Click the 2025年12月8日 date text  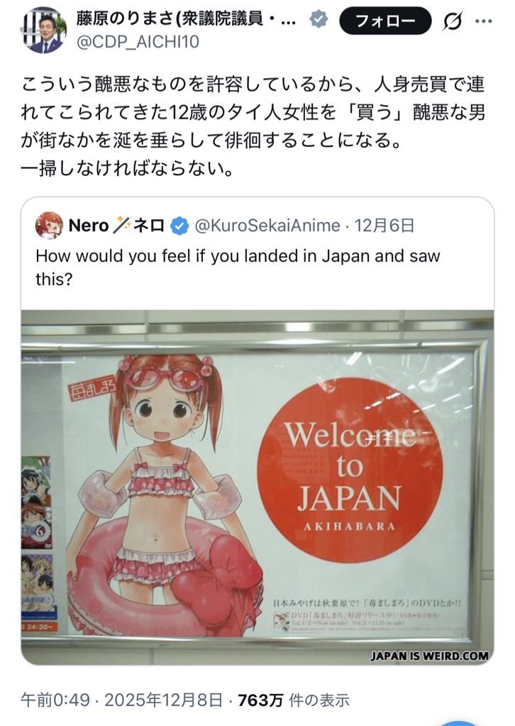(163, 700)
